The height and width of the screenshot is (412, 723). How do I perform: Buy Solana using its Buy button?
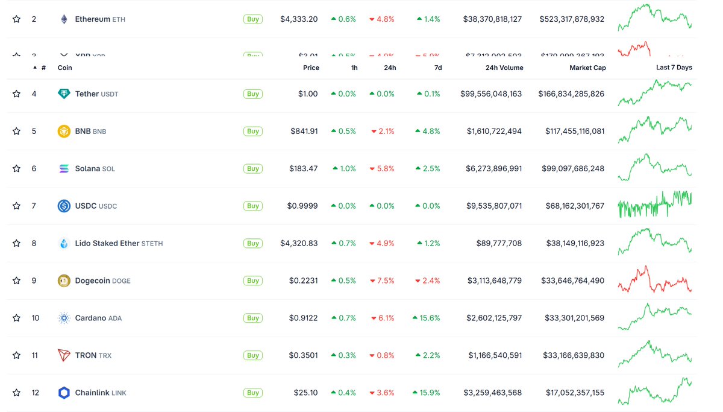(x=253, y=168)
